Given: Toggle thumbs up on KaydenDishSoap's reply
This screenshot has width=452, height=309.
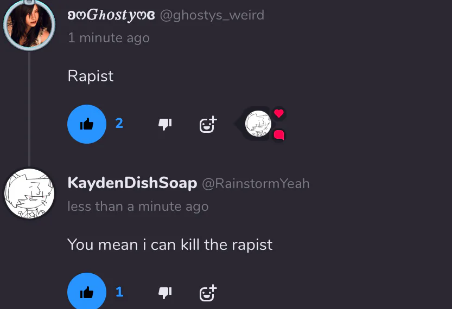Looking at the screenshot, I should pos(87,292).
